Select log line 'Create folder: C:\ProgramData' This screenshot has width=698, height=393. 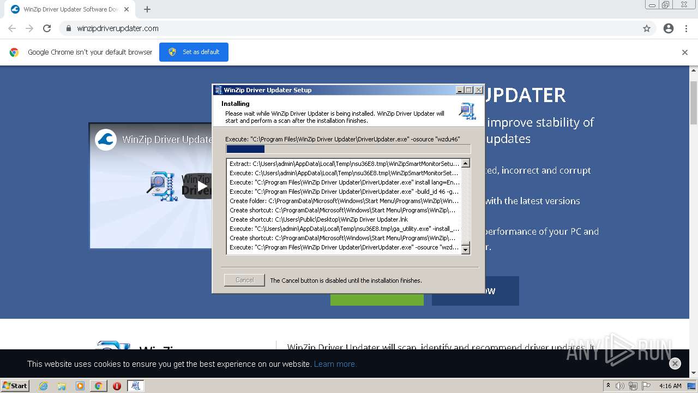tap(345, 201)
